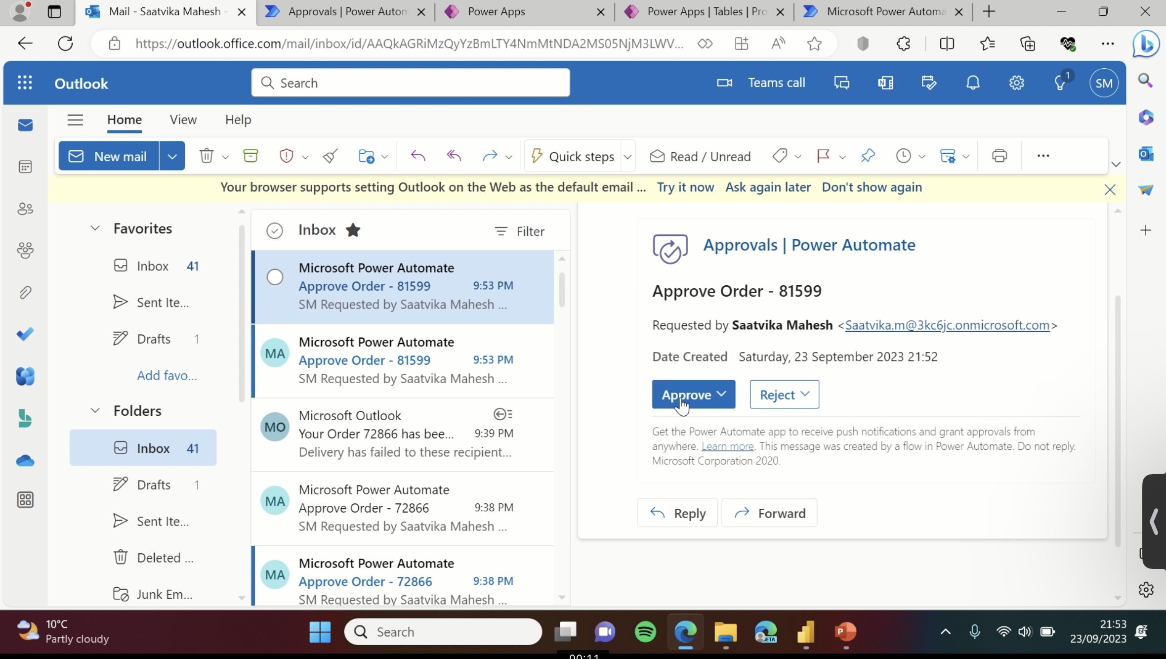
Task: Switch to the View ribbon tab
Action: [x=183, y=120]
